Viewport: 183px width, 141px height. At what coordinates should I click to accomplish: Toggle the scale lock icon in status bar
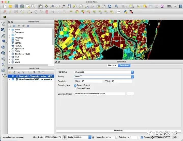tap(93, 137)
